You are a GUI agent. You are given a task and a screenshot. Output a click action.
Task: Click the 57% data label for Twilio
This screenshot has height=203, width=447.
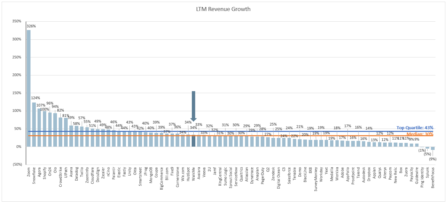coord(82,118)
